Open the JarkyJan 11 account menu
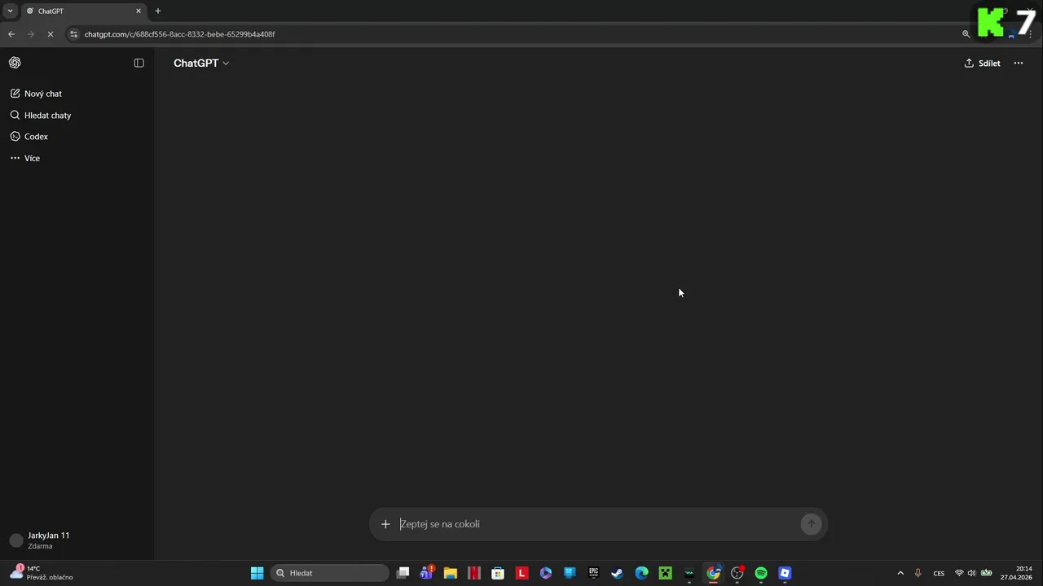 pos(77,540)
